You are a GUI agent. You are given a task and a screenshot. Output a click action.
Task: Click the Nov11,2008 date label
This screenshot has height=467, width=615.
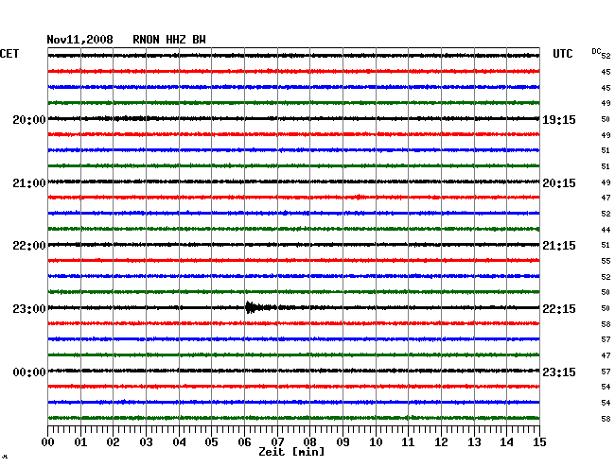79,40
